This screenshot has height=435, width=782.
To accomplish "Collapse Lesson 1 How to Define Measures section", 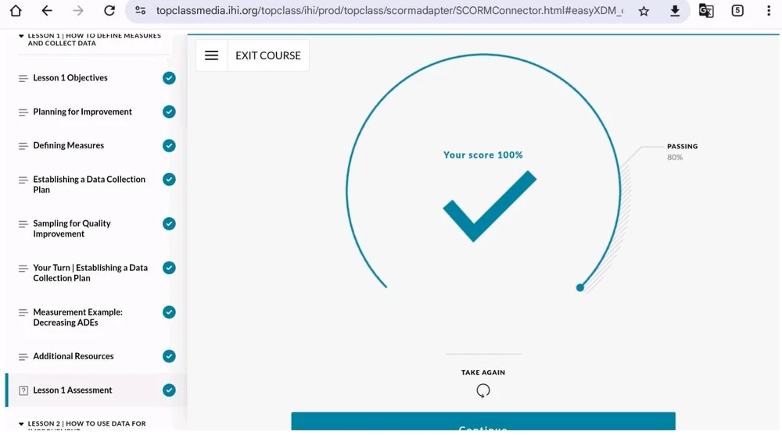I will tap(21, 36).
